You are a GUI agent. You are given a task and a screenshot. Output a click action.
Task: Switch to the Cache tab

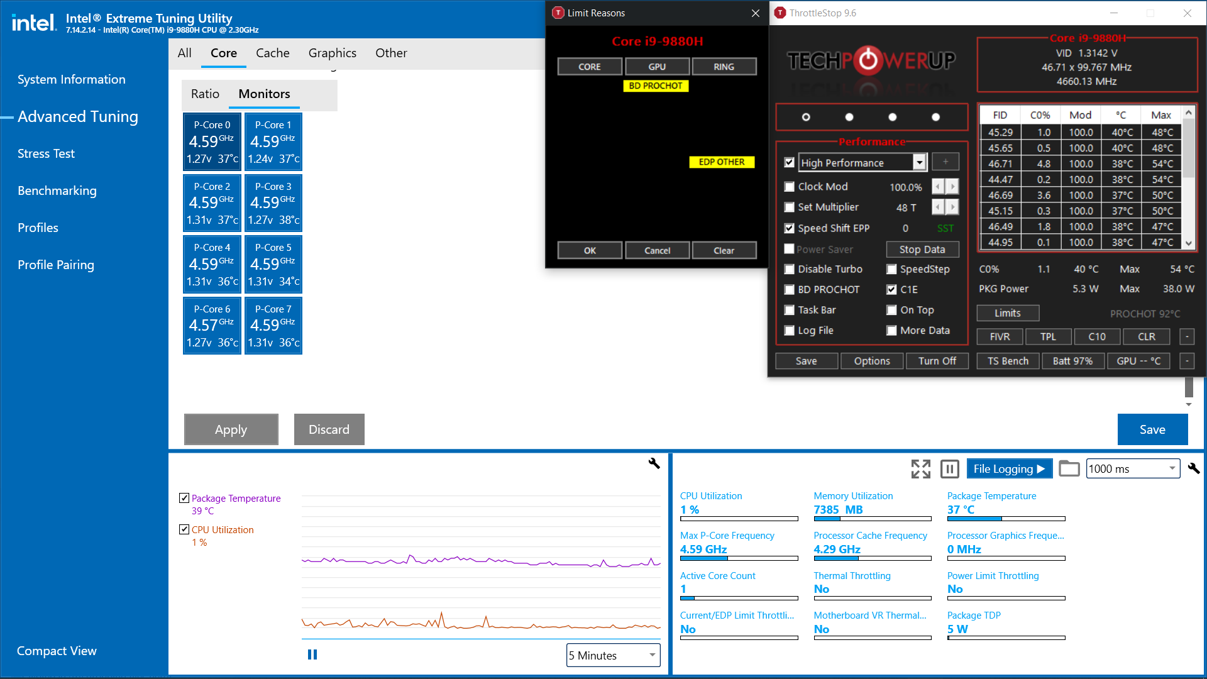click(x=273, y=53)
